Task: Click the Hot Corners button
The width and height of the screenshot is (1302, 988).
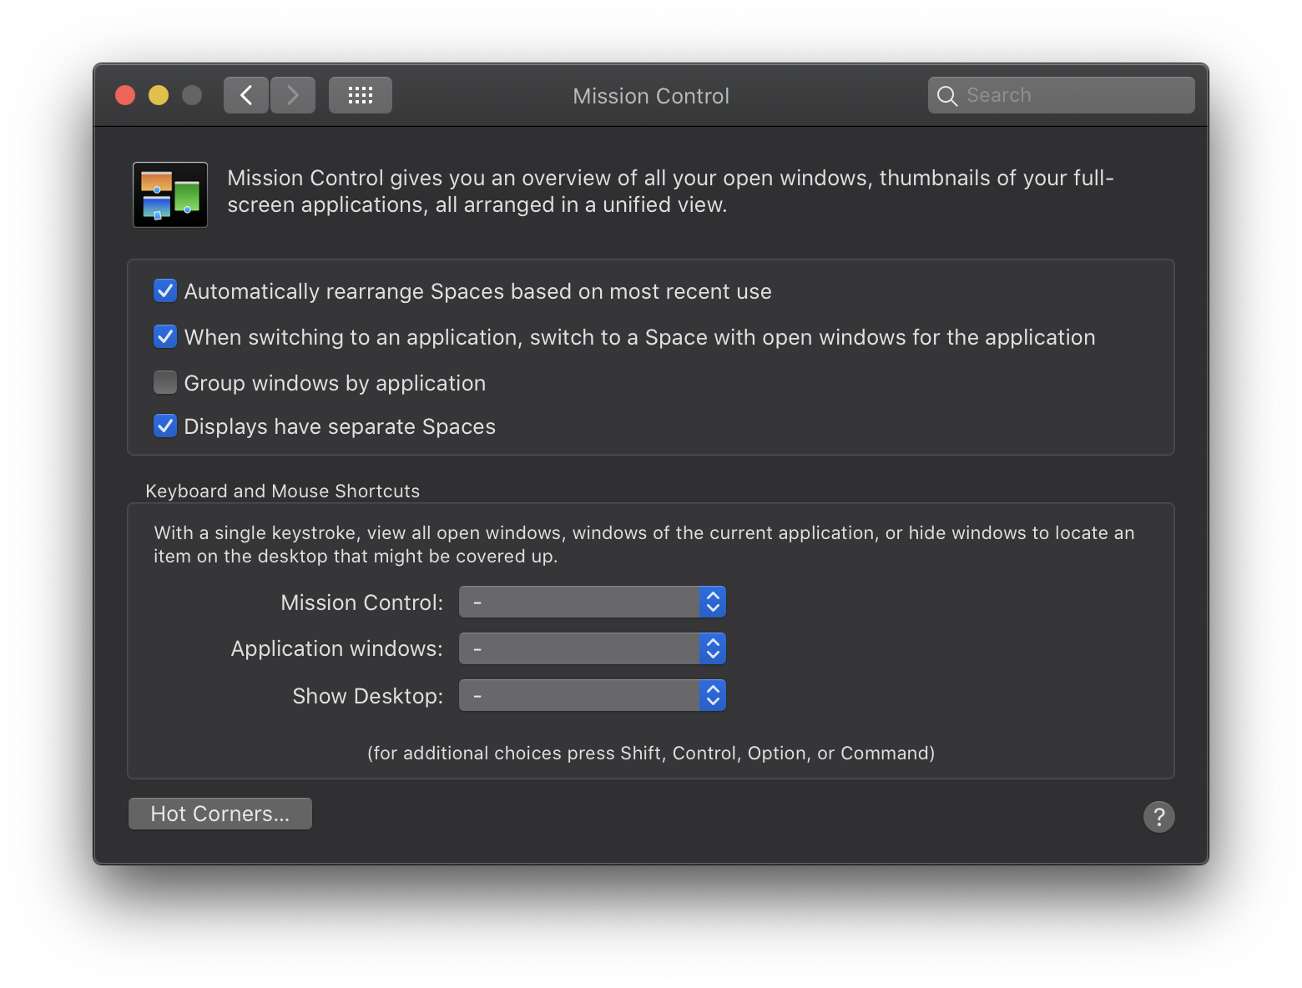Action: coord(220,813)
